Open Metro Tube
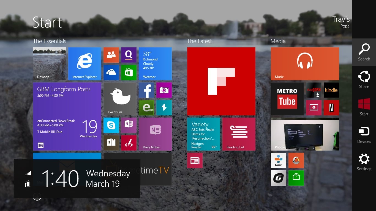The height and width of the screenshot is (211, 376). 287,99
